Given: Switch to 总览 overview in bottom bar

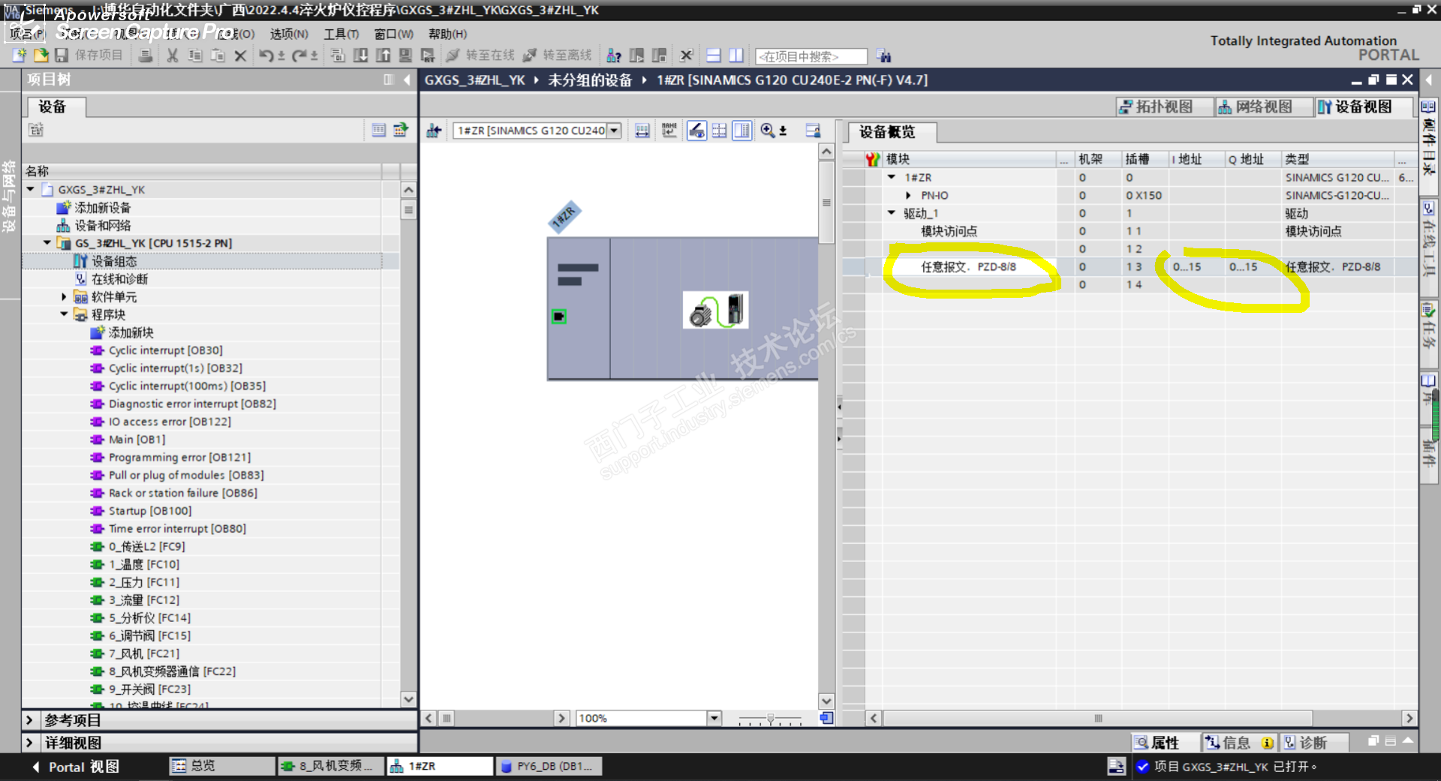Looking at the screenshot, I should pyautogui.click(x=222, y=766).
